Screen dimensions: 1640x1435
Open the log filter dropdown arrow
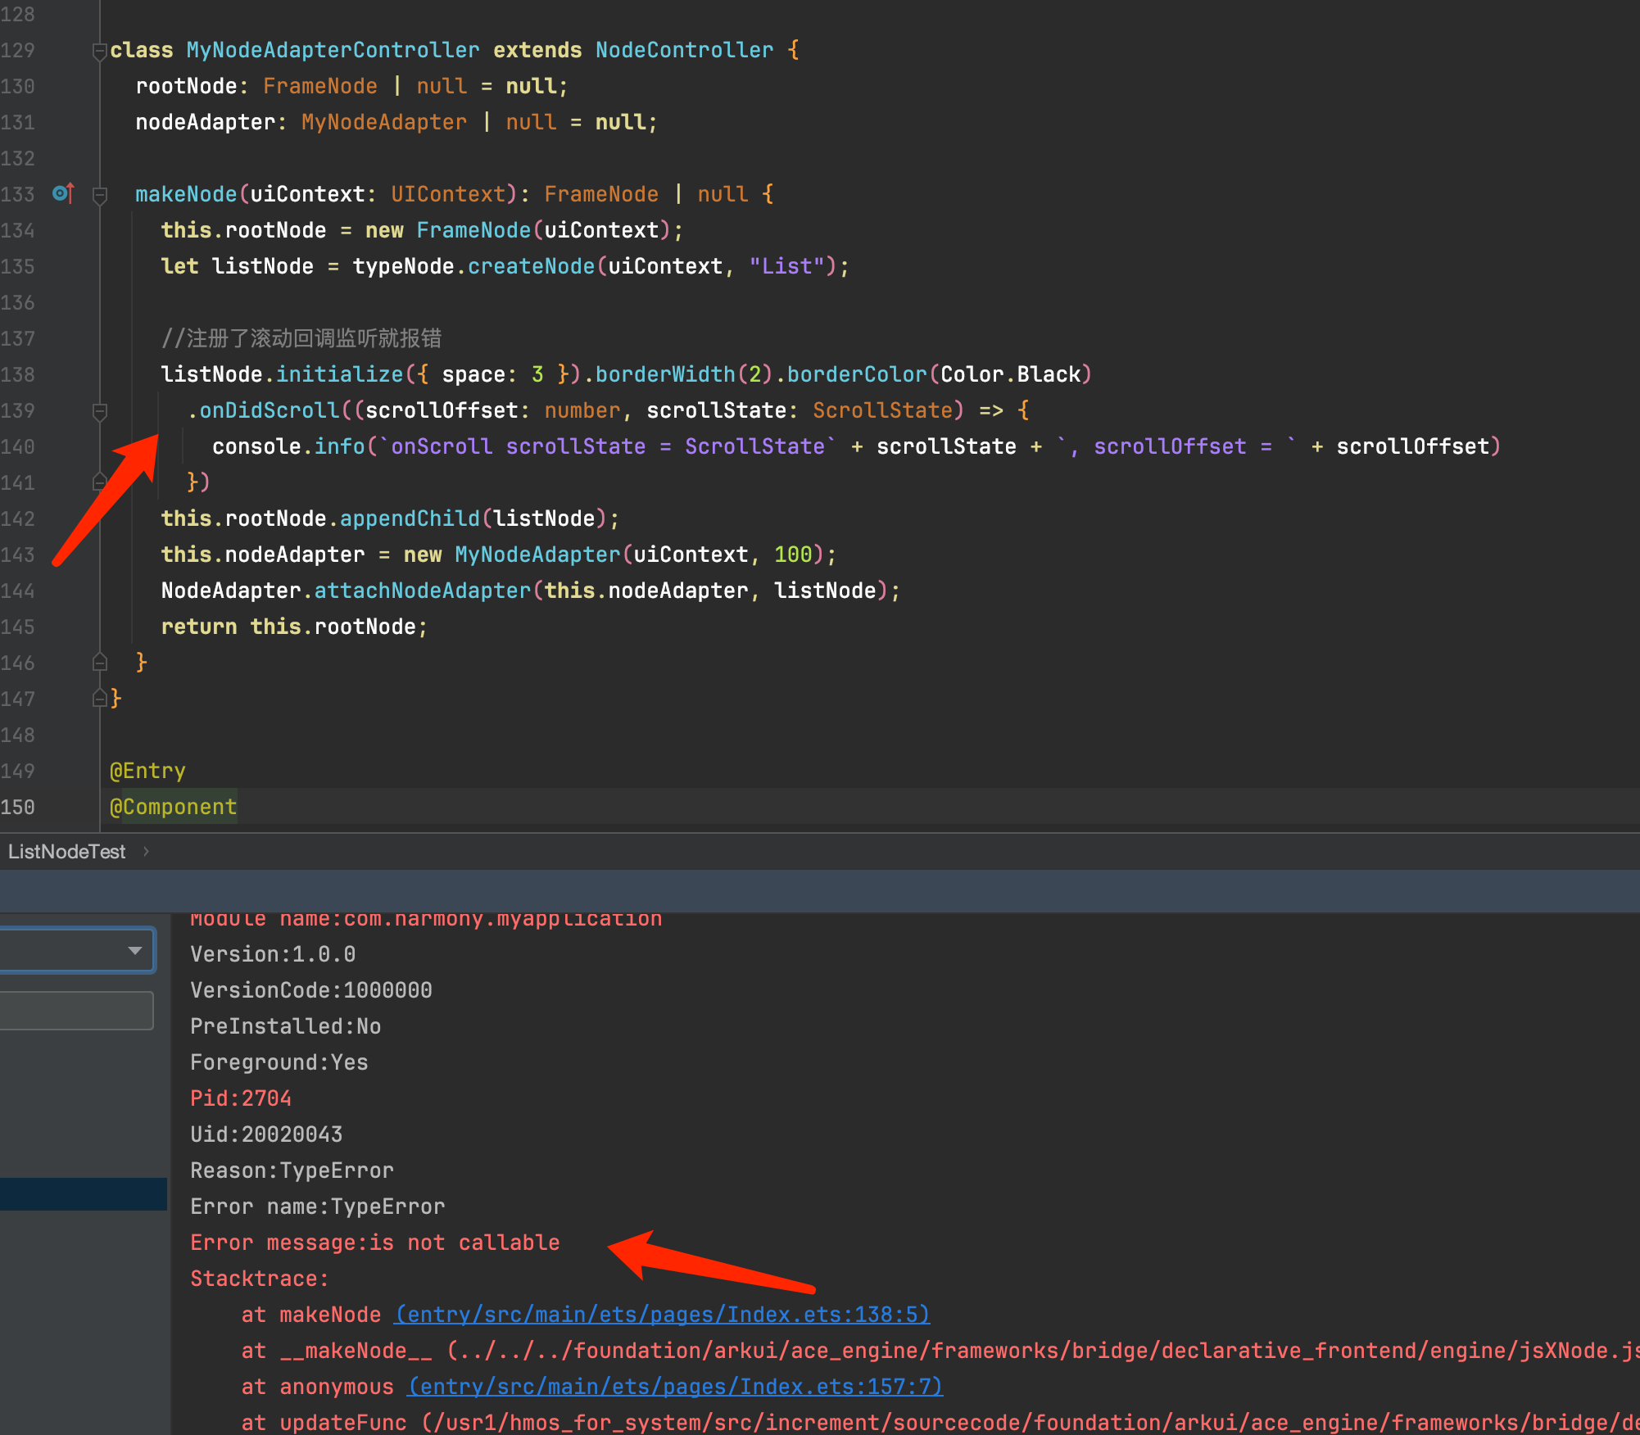[135, 950]
